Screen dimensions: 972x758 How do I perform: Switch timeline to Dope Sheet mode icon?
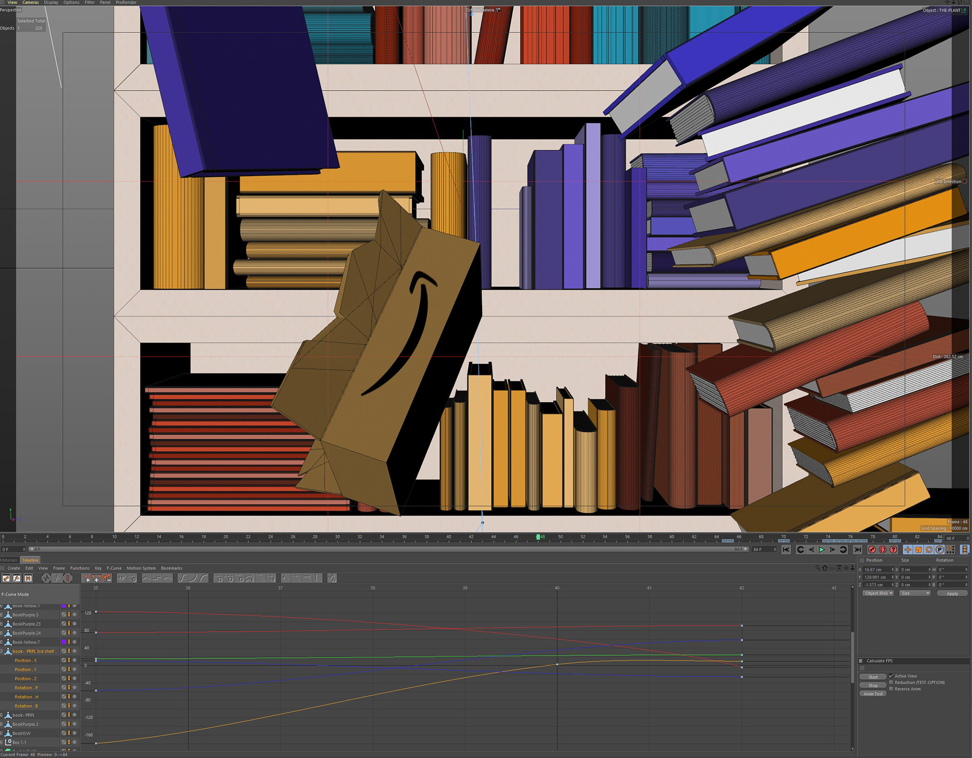(6, 578)
